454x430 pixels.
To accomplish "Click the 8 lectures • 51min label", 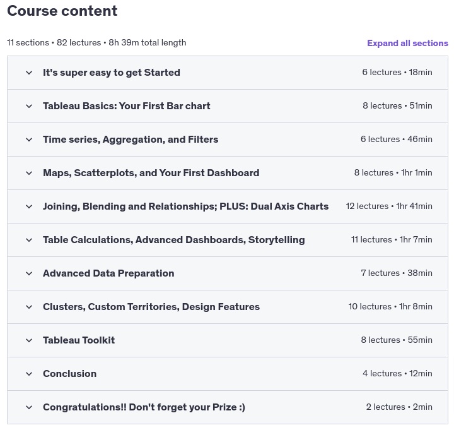I will tap(397, 106).
